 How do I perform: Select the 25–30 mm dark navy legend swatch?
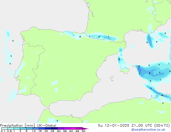54,128
